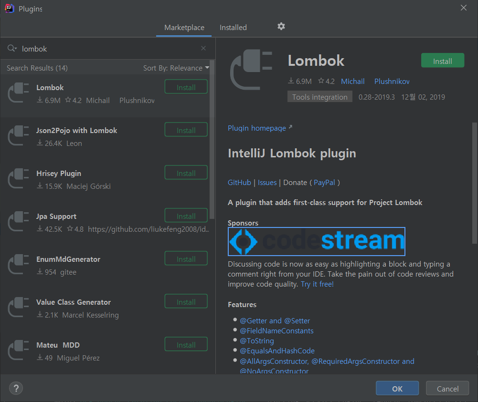Click the Cancel button
This screenshot has width=478, height=402.
click(447, 388)
